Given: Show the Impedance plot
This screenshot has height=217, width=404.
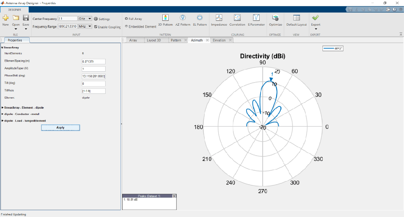Looking at the screenshot, I should pyautogui.click(x=219, y=18).
